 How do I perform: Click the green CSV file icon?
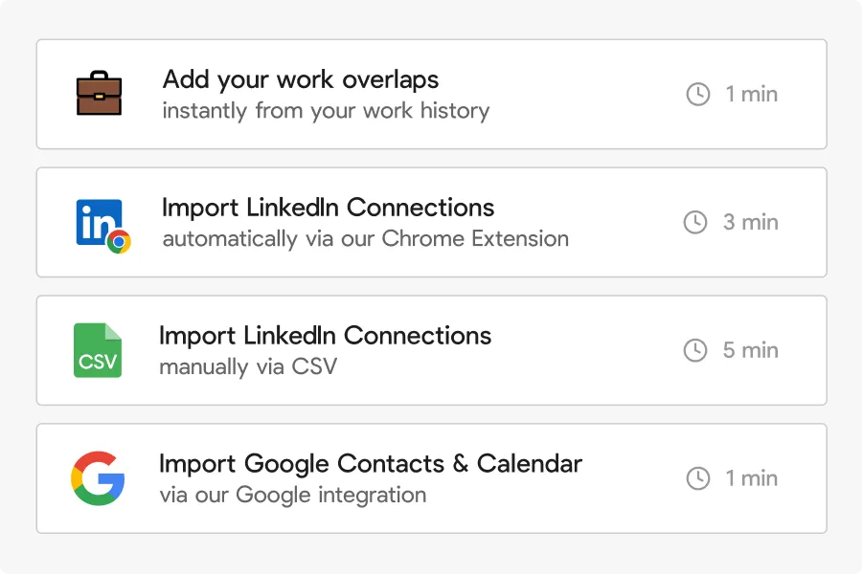(98, 350)
